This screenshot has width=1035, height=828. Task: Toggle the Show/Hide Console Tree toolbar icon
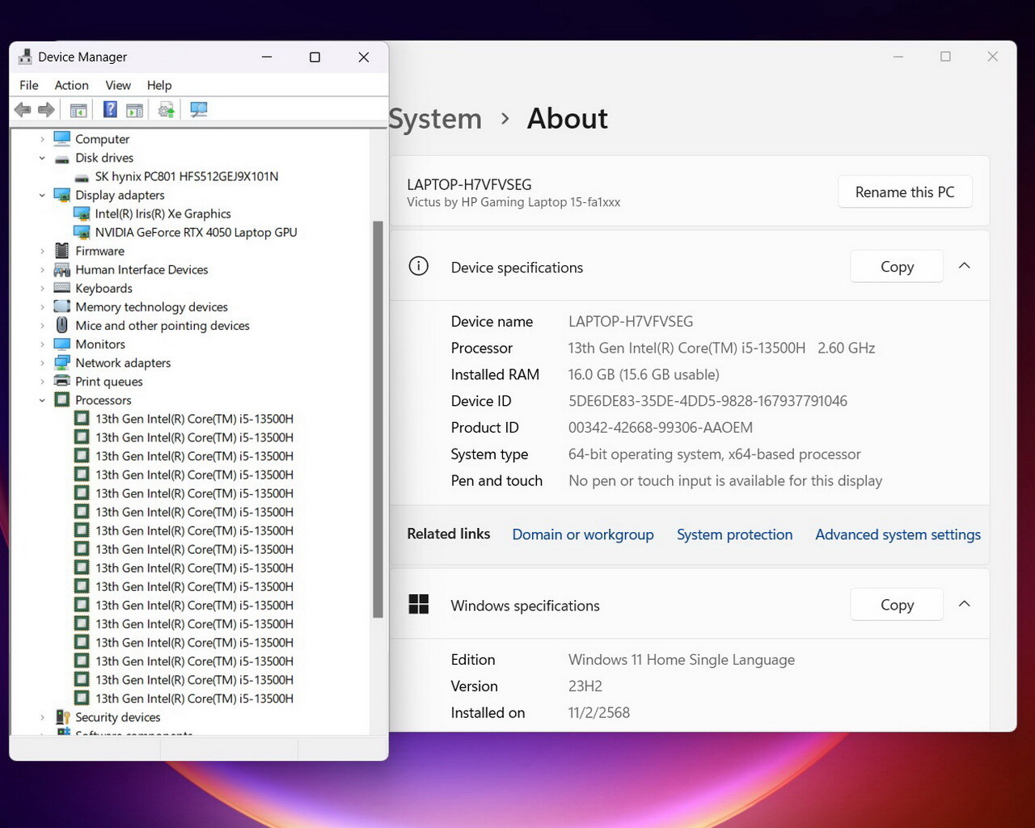[x=78, y=110]
